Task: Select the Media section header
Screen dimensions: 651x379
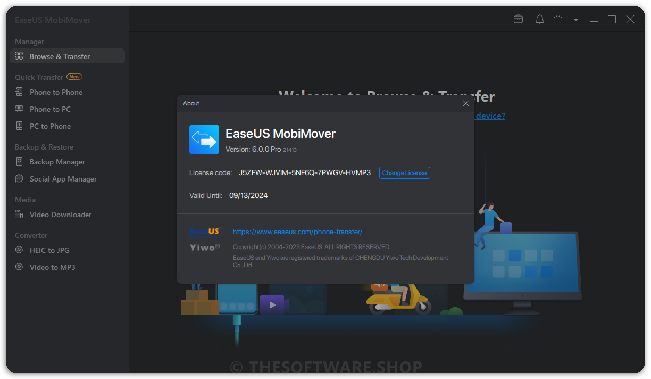Action: [x=25, y=199]
